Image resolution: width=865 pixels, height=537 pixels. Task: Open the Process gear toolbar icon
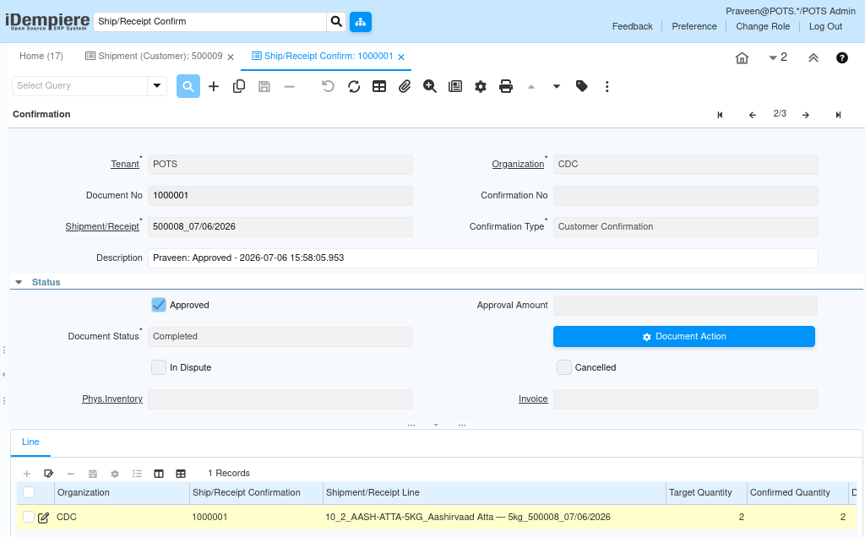pyautogui.click(x=481, y=87)
